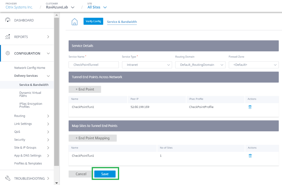Click the Reports chart icon
The image size is (282, 185).
click(8, 37)
